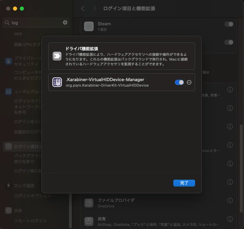Go back with the left chevron
Image resolution: width=244 pixels, height=229 pixels.
[83, 9]
